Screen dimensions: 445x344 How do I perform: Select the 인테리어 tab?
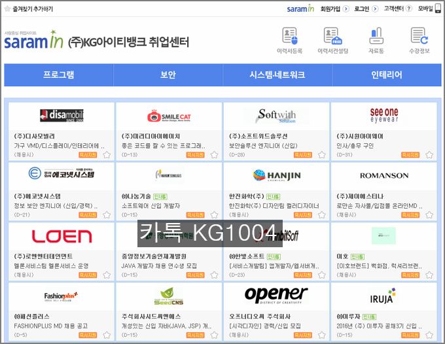(x=387, y=75)
